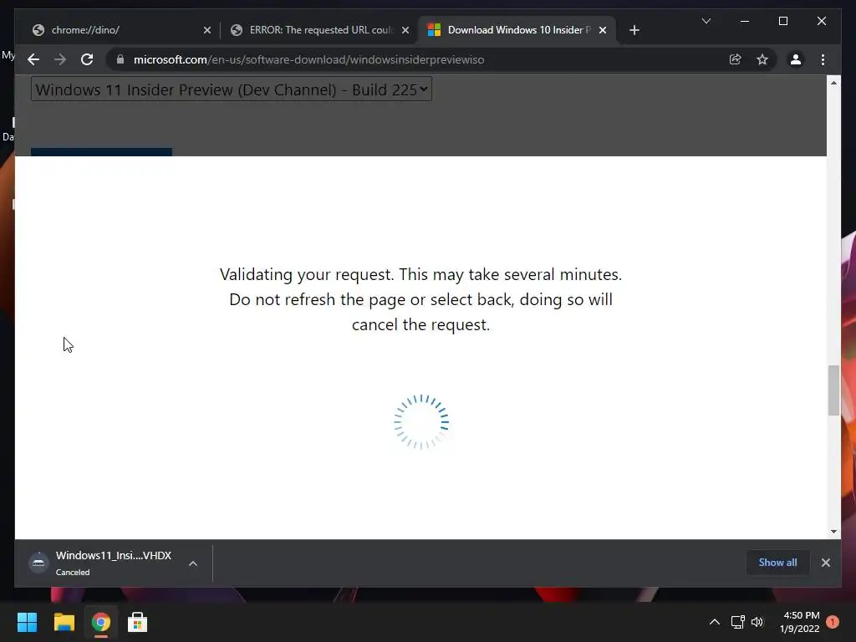
Task: Close the Download Windows 10 Insider tab
Action: tap(603, 30)
